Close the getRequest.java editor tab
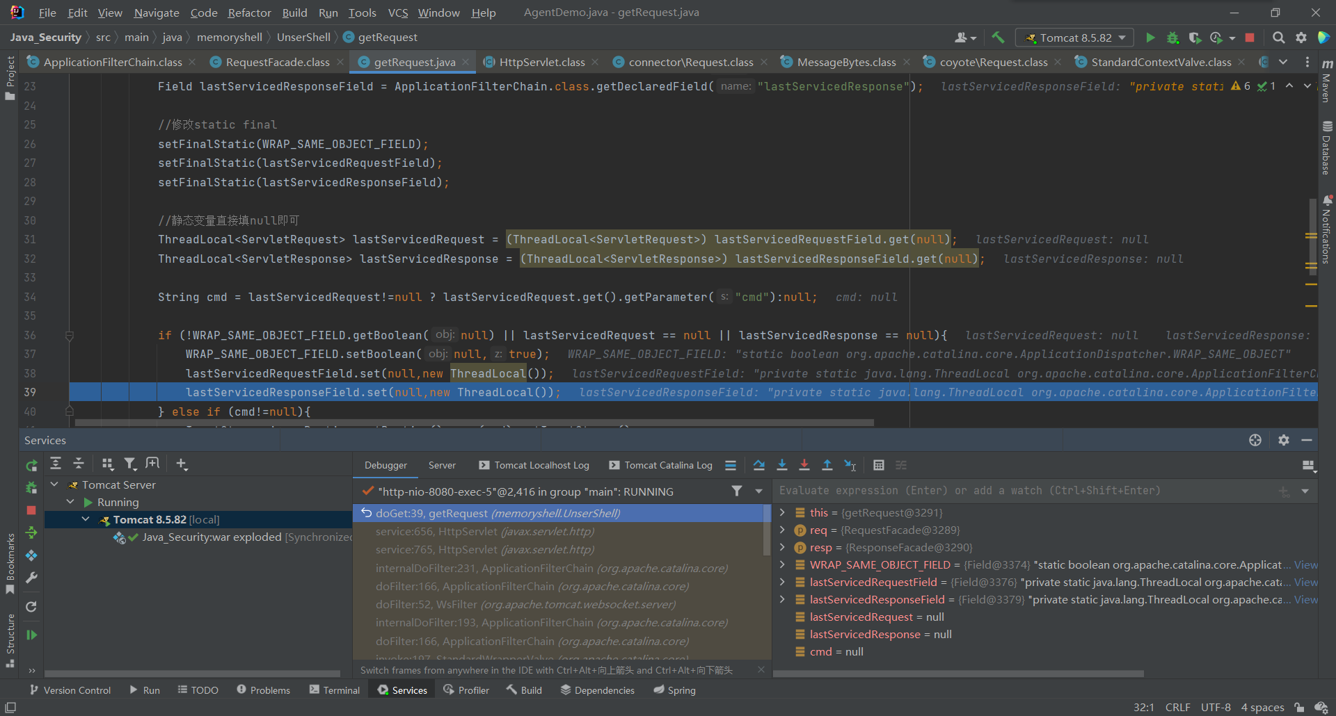This screenshot has width=1336, height=716. (x=466, y=62)
